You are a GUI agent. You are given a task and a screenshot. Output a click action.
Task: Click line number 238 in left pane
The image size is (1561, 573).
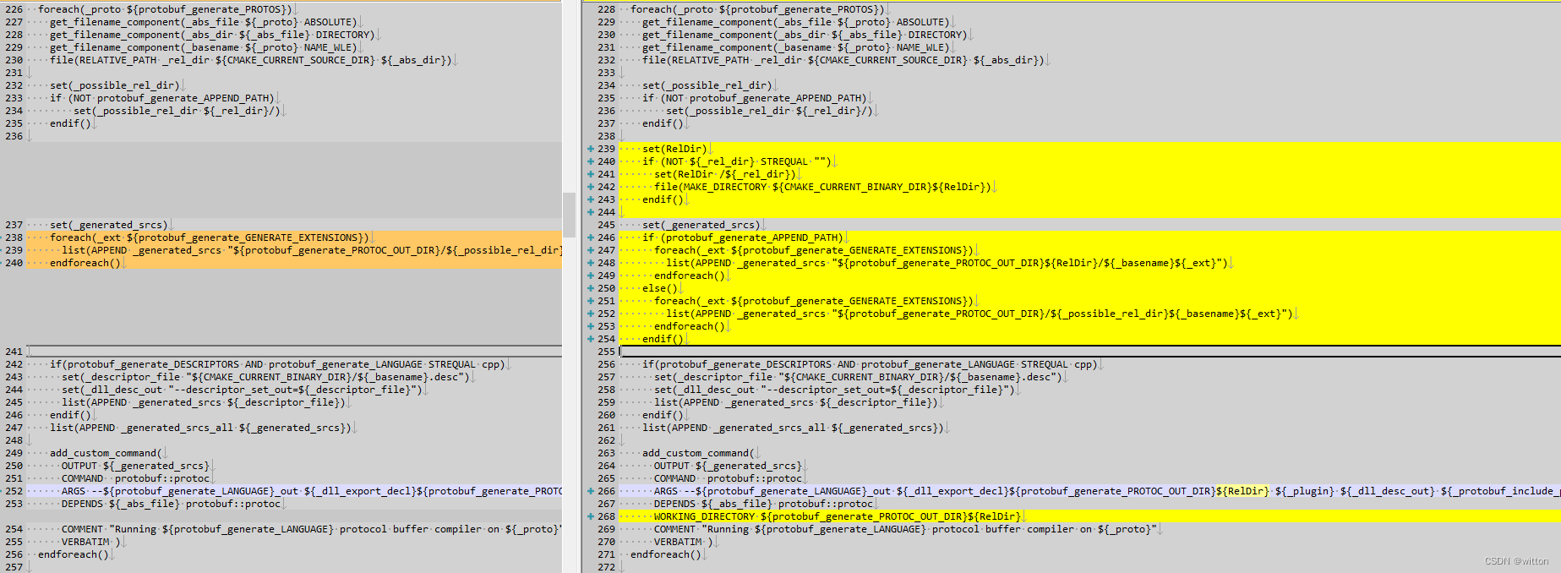14,237
